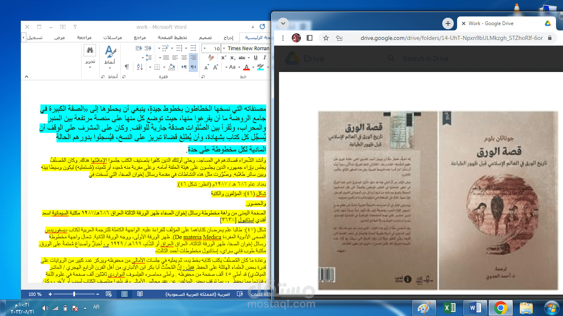Open Chrome tab search chevron
563x316 pixels.
283,23
